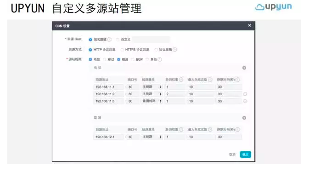
Task: Open 线路属性 dropdown for 192.168.11.1
Action: [152, 87]
